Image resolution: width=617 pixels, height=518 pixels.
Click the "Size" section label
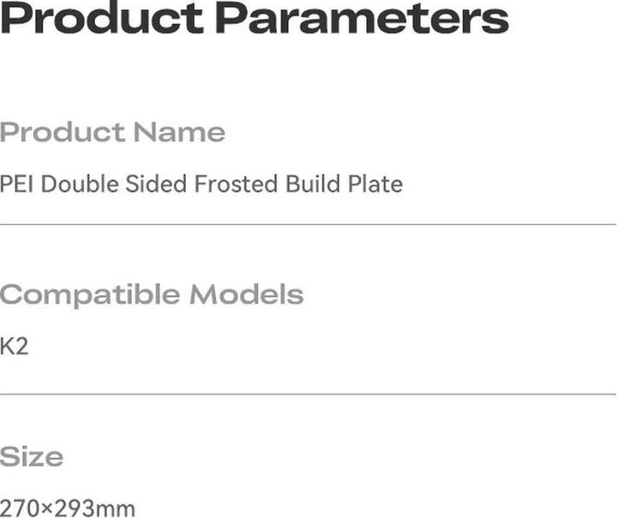coord(32,457)
